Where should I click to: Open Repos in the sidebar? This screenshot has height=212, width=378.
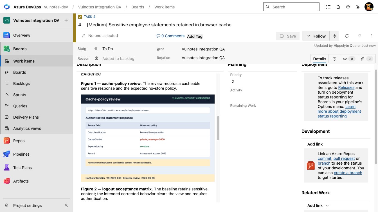point(37,141)
